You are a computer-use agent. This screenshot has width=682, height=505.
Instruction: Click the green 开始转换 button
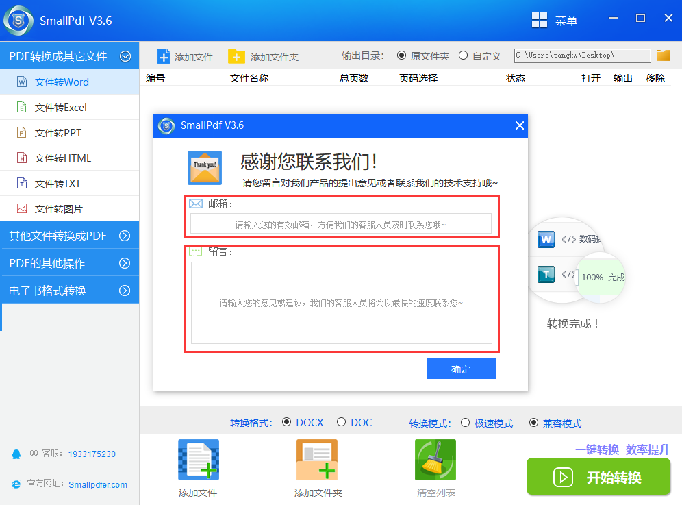click(x=598, y=477)
